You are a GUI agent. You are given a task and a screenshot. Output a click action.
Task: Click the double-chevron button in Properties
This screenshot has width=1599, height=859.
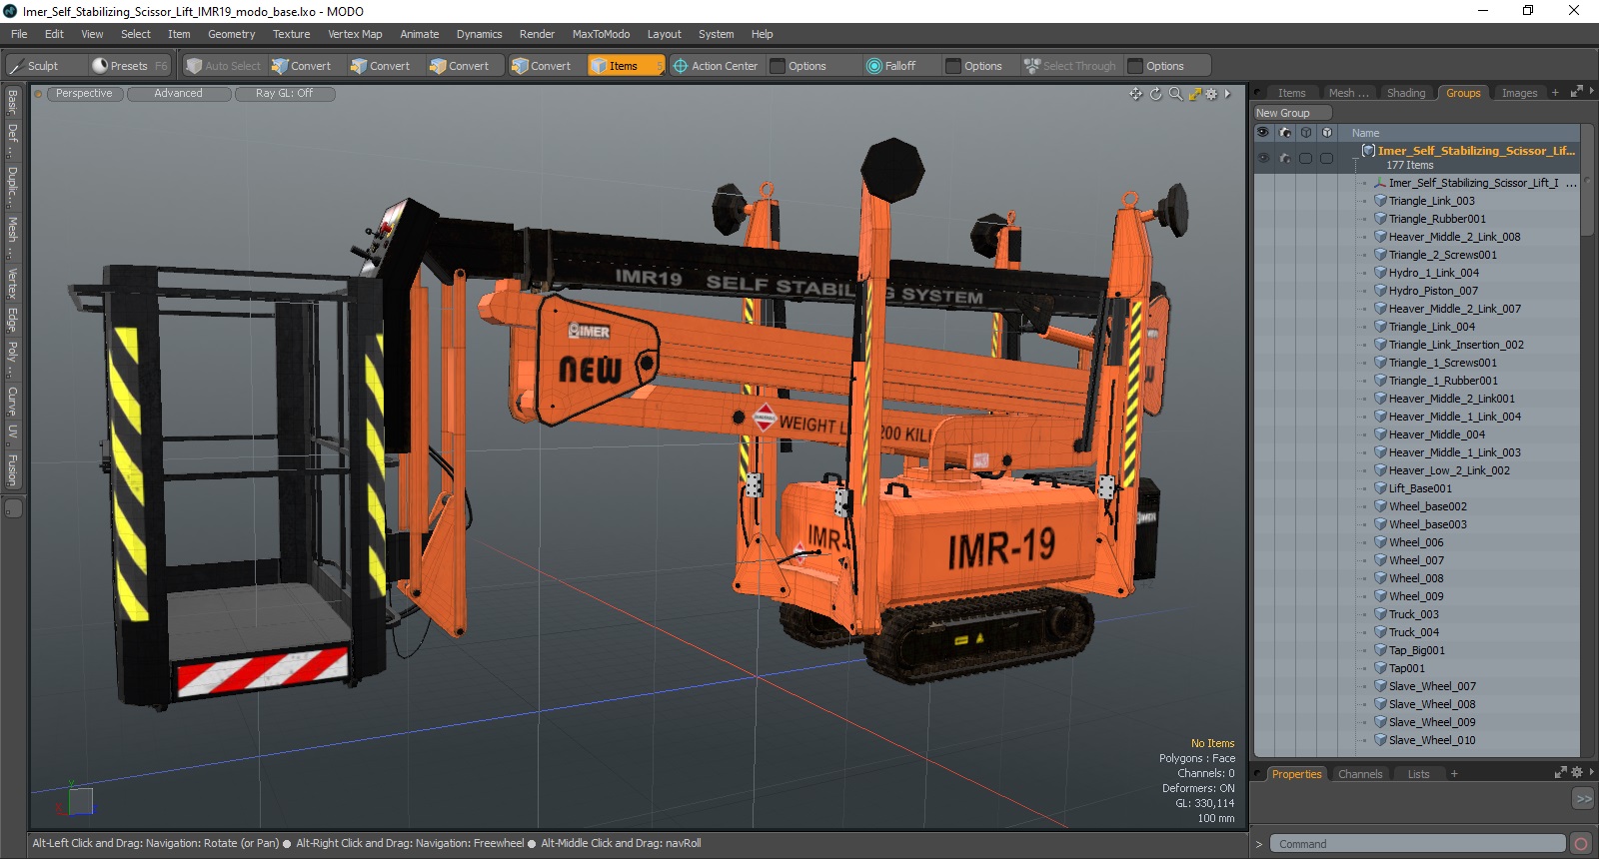tap(1583, 798)
